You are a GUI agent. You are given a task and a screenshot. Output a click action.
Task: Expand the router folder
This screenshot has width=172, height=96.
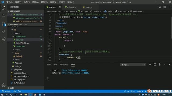pyautogui.click(x=13, y=50)
